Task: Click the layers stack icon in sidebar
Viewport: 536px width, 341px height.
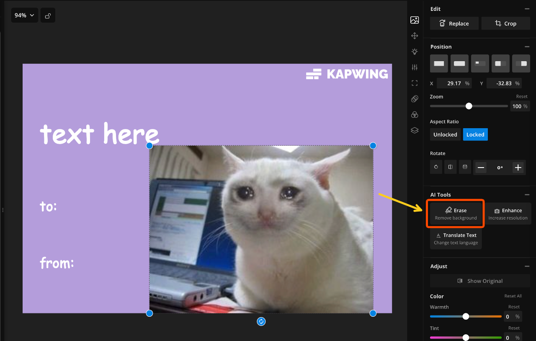Action: click(415, 130)
